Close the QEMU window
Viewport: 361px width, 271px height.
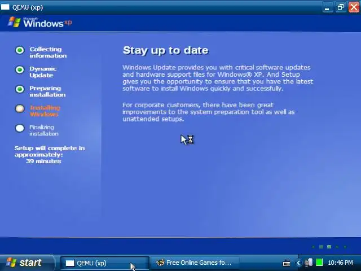354,7
